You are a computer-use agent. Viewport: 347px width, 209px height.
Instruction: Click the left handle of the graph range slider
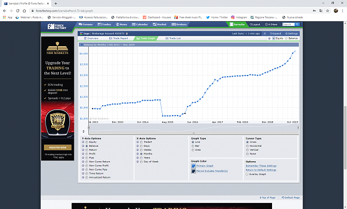[x=89, y=128]
